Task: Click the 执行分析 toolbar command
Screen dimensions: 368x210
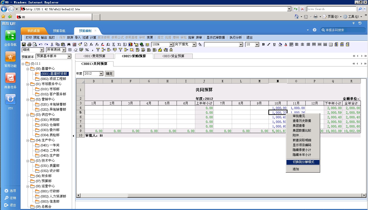Action: (236, 38)
